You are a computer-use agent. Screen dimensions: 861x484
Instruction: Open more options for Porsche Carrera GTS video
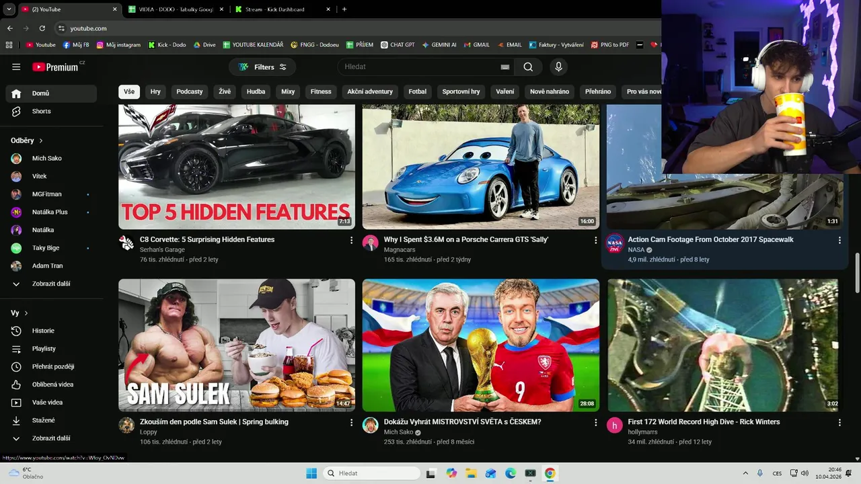point(595,240)
